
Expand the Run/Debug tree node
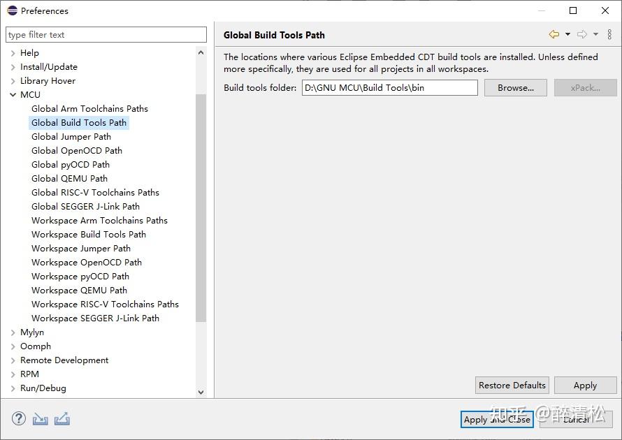tap(13, 388)
